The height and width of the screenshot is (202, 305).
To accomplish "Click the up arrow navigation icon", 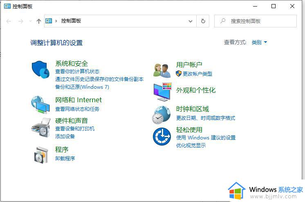I will [x=39, y=21].
